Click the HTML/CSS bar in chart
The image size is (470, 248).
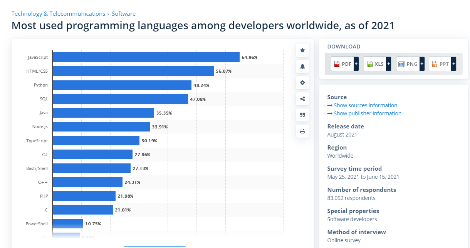[133, 71]
